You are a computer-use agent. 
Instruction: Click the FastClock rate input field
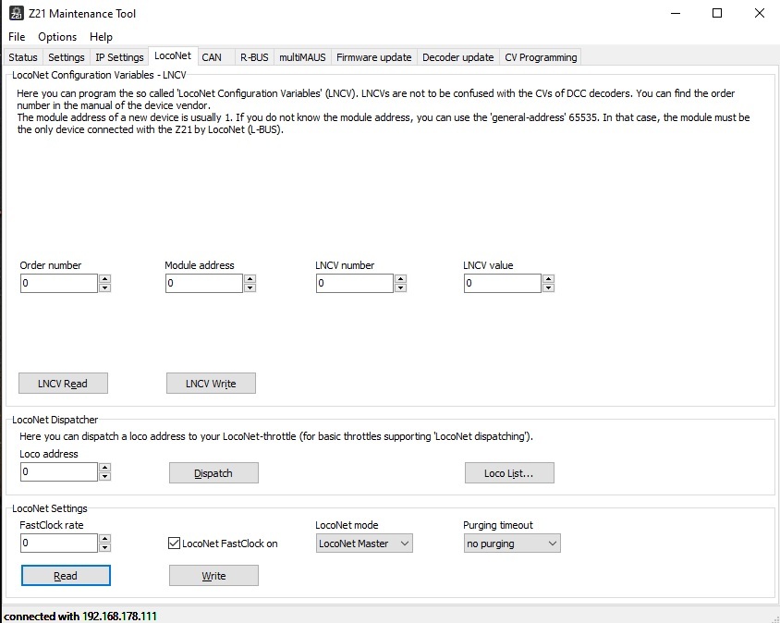[59, 543]
